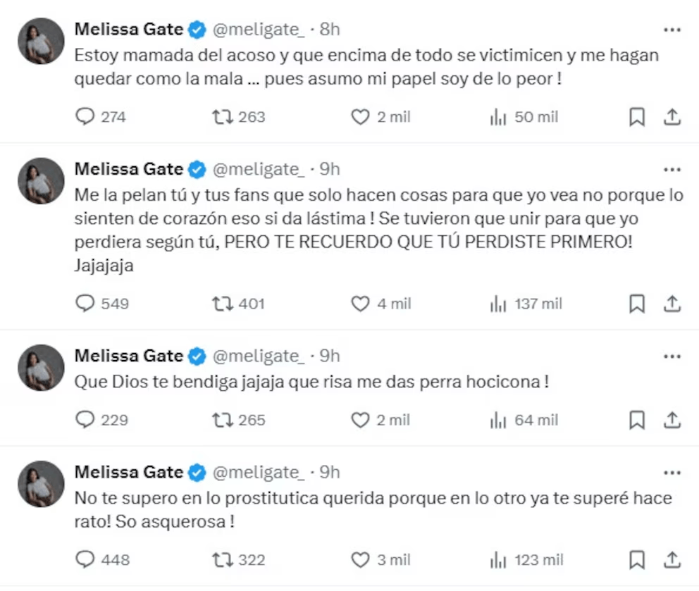View analytics for tweet with 137 mil views
This screenshot has width=699, height=591.
pyautogui.click(x=498, y=304)
